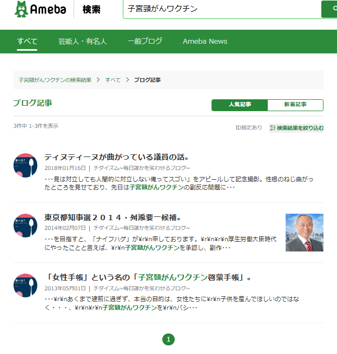The image size is (337, 354).
Task: Click the snippet starting 見は対立しても人間的に
Action: pos(179,183)
